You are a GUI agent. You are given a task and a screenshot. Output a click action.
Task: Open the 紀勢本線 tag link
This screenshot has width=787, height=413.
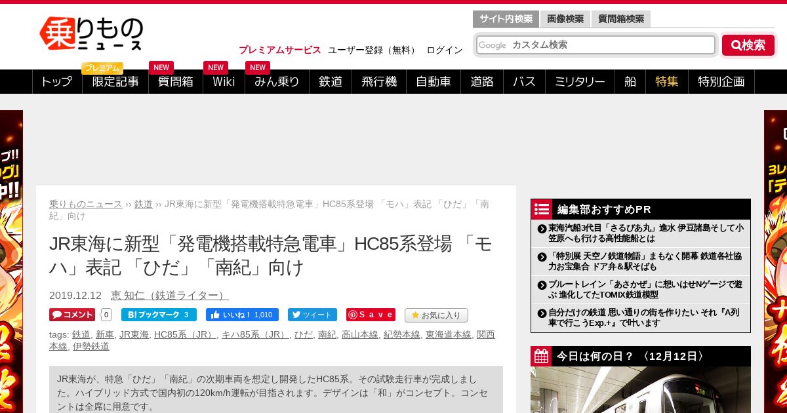(x=402, y=334)
